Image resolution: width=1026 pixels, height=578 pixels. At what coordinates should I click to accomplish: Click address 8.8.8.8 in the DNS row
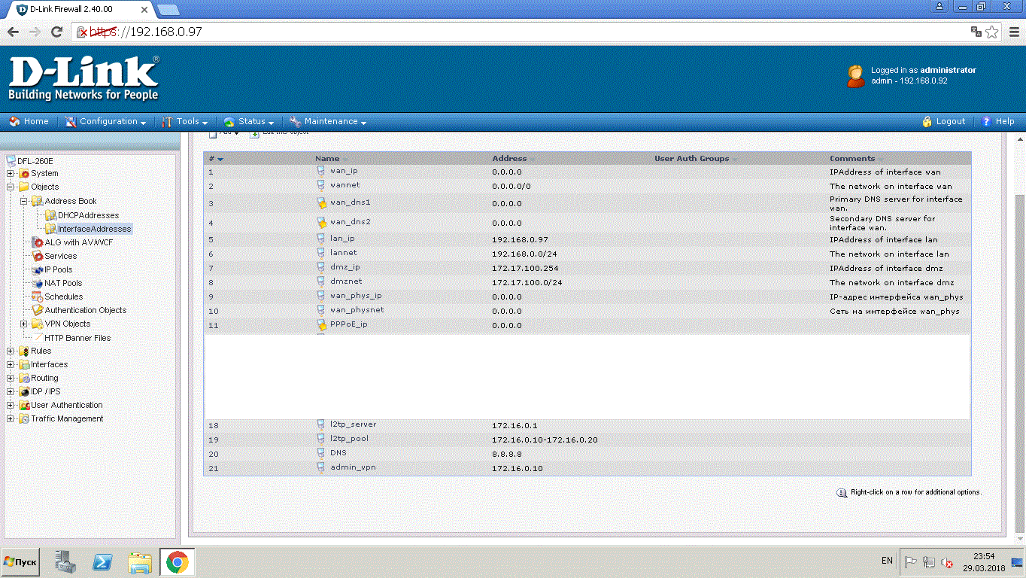[x=506, y=454]
